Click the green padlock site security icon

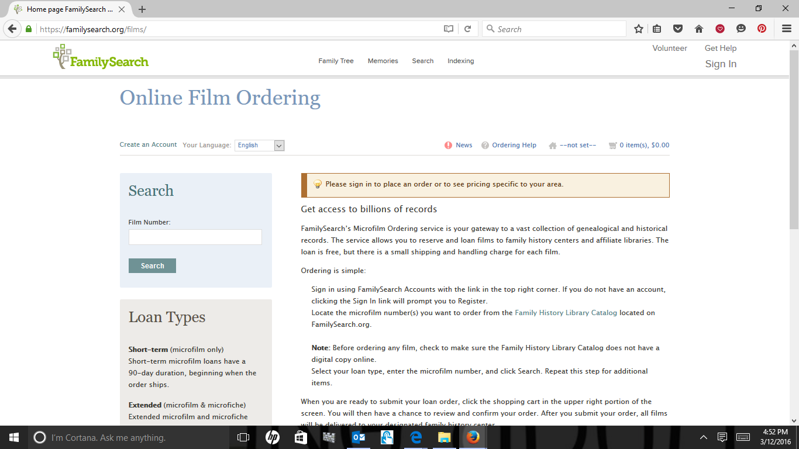coord(28,29)
